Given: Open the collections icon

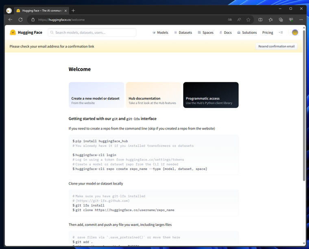Looking at the screenshot, I should point(281,20).
